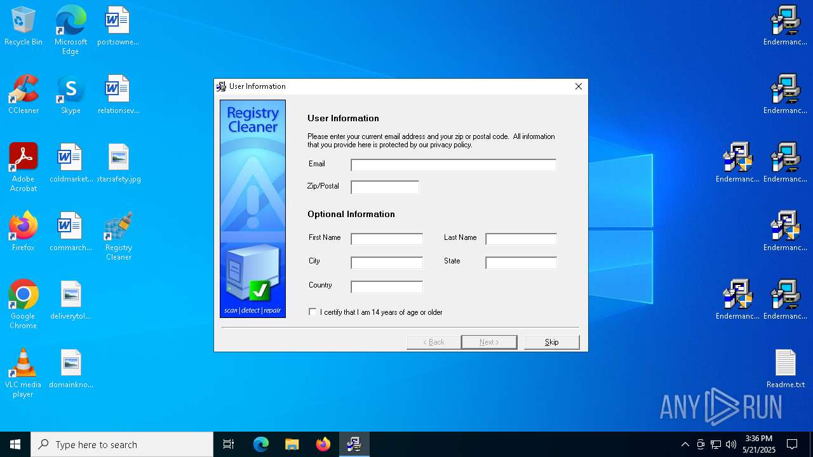Click the User Information title bar icon
The height and width of the screenshot is (457, 813).
pyautogui.click(x=221, y=86)
